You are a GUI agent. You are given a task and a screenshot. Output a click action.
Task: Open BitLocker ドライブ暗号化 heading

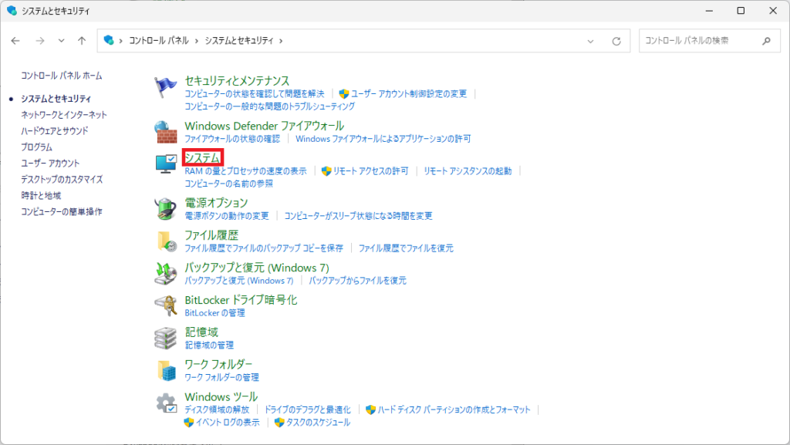(x=241, y=300)
